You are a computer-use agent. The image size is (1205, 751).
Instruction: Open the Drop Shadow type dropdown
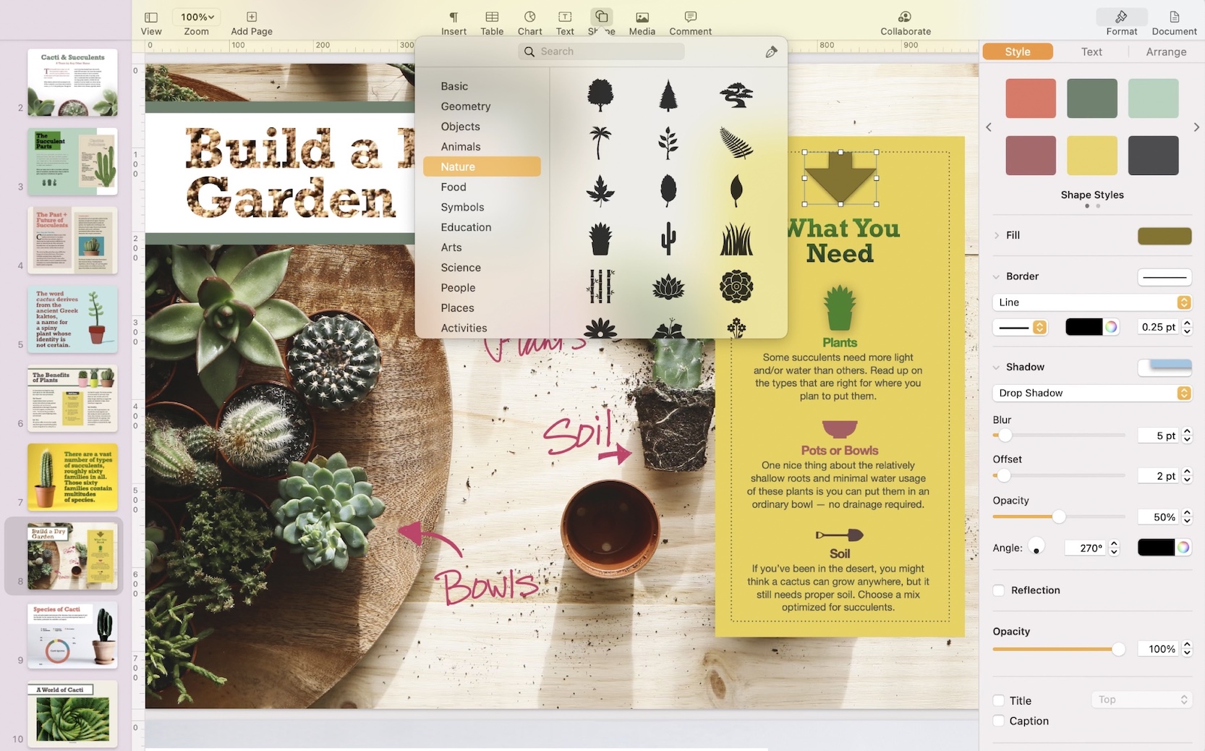[x=1091, y=393]
